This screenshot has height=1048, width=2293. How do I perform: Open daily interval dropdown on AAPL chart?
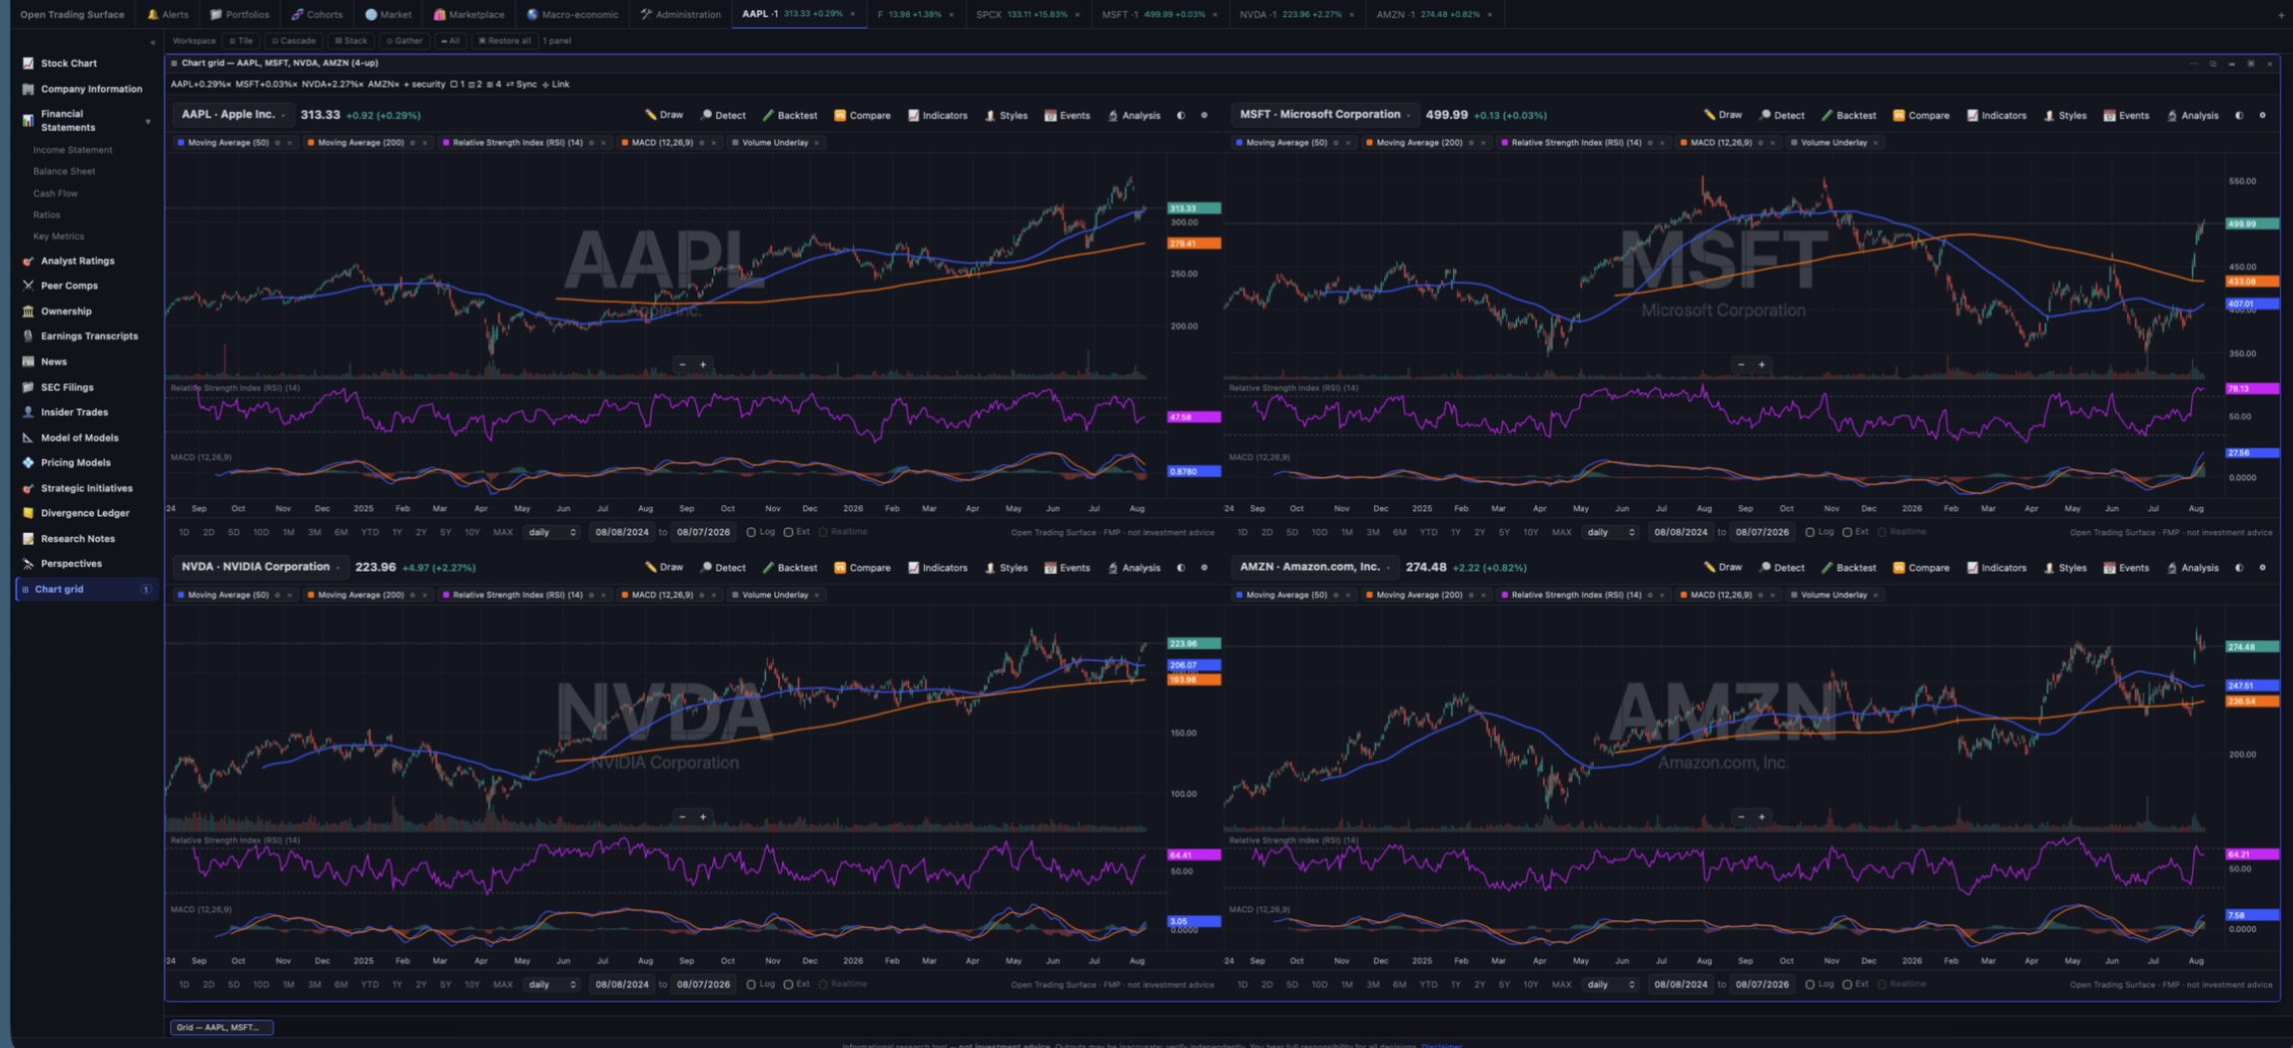click(x=551, y=532)
